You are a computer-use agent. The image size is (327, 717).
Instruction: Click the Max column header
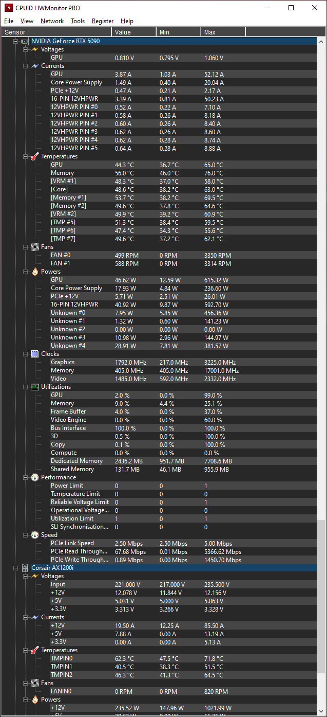[x=223, y=32]
